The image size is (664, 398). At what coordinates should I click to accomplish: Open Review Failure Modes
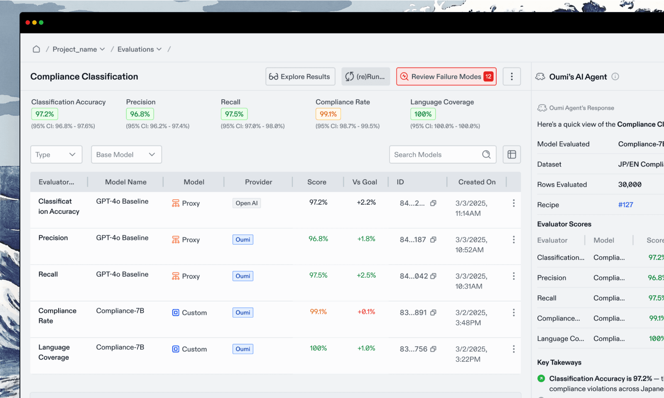coord(446,76)
